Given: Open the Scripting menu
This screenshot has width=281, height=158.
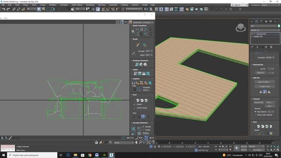Looking at the screenshot, I should [x=124, y=5].
